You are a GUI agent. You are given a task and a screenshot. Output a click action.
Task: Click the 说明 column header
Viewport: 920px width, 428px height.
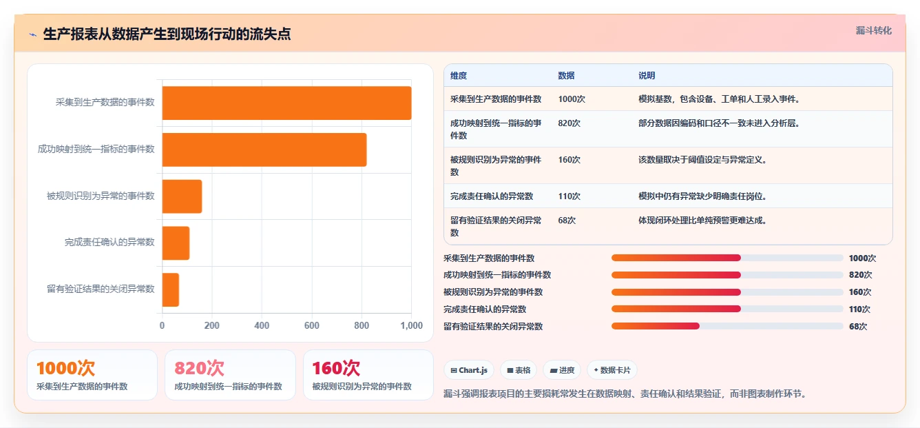[647, 76]
